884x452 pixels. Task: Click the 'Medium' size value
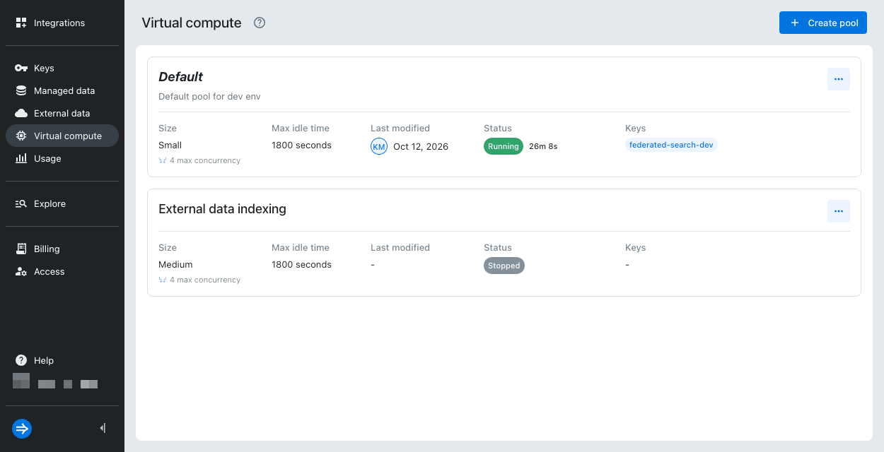(175, 264)
